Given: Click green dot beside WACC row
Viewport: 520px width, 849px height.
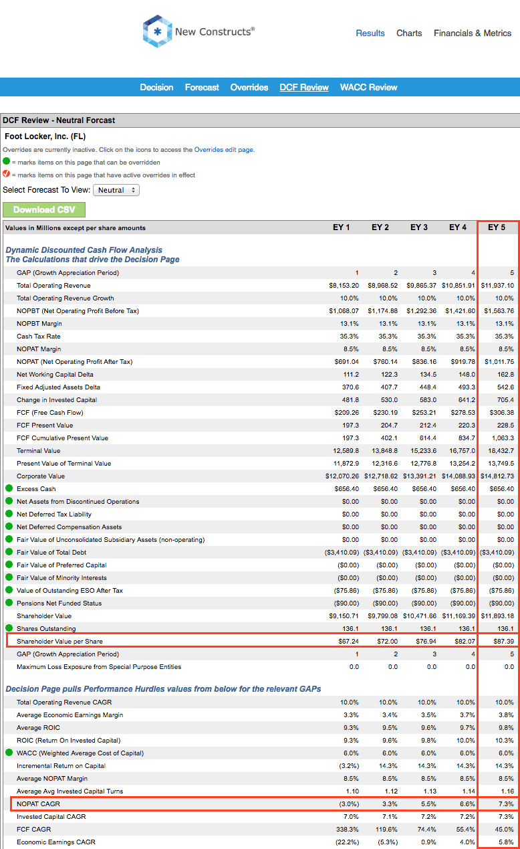Looking at the screenshot, I should click(x=9, y=753).
